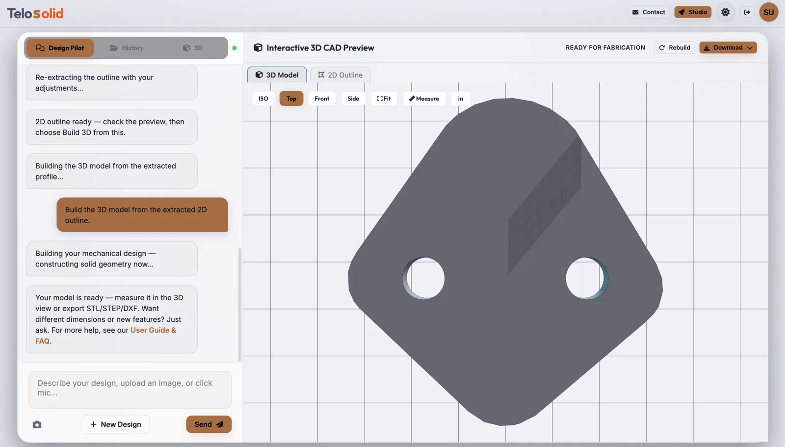Click the '2D outline ready' chat message
The height and width of the screenshot is (447, 785).
[112, 127]
